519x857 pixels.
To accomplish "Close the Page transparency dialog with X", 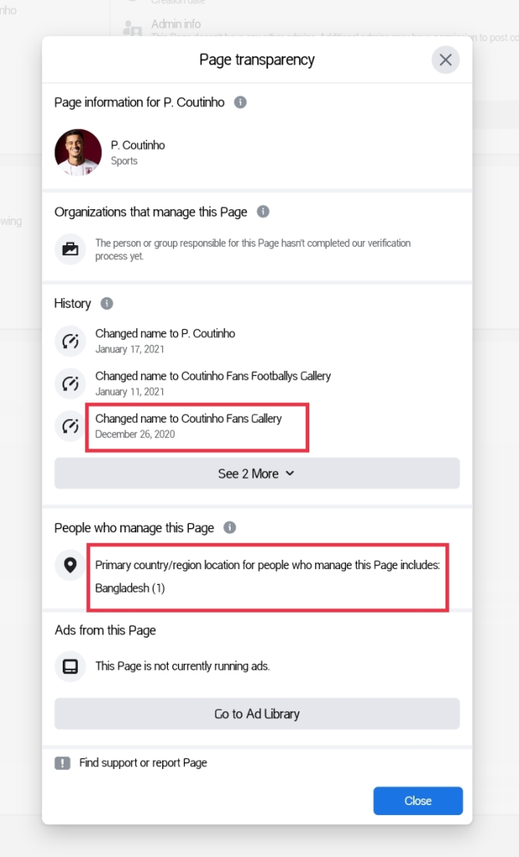I will 445,60.
